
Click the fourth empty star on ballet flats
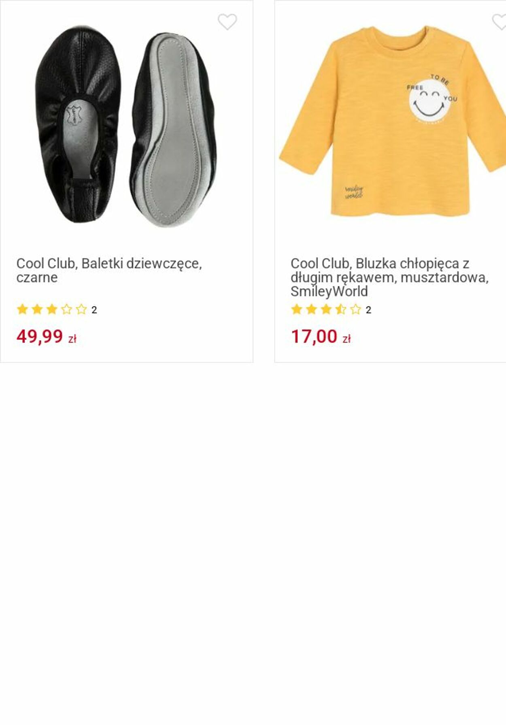click(x=67, y=309)
